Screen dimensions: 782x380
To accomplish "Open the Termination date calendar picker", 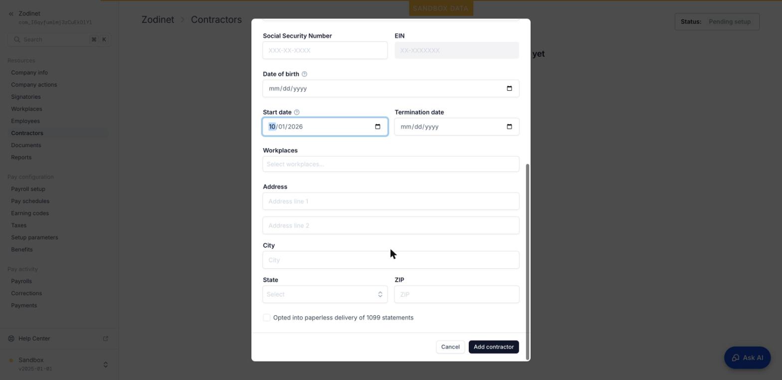I will click(509, 127).
